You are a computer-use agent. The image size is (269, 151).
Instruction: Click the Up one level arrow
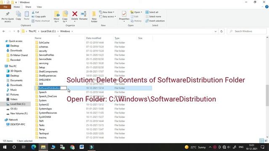(x=18, y=31)
